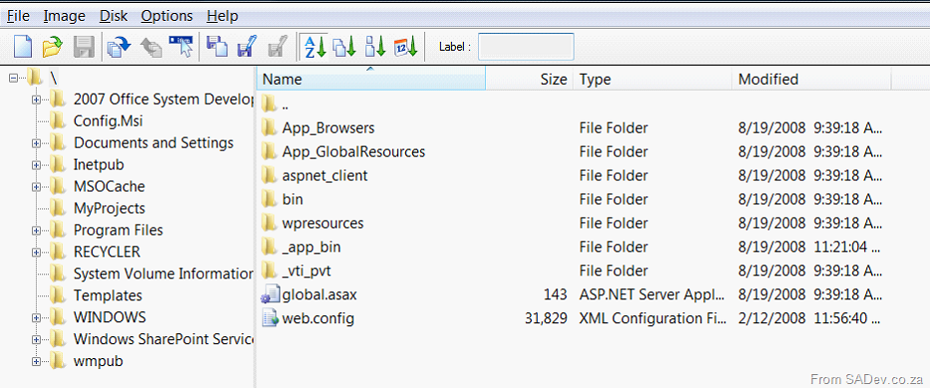Sort files by name with A-Z icon
The width and height of the screenshot is (930, 388).
click(315, 47)
